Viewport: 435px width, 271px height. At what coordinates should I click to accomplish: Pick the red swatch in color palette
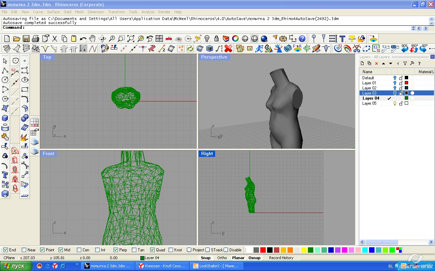pos(263,250)
